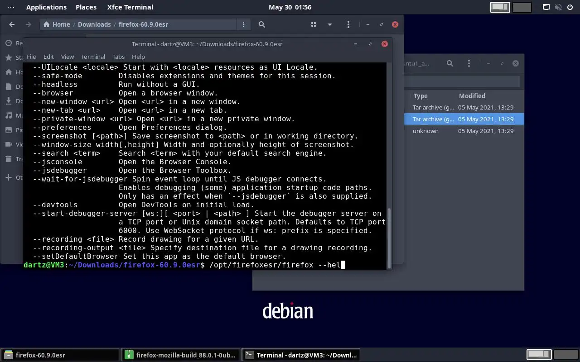Click the clock showing May 30 01:56
The width and height of the screenshot is (580, 362).
coord(290,7)
